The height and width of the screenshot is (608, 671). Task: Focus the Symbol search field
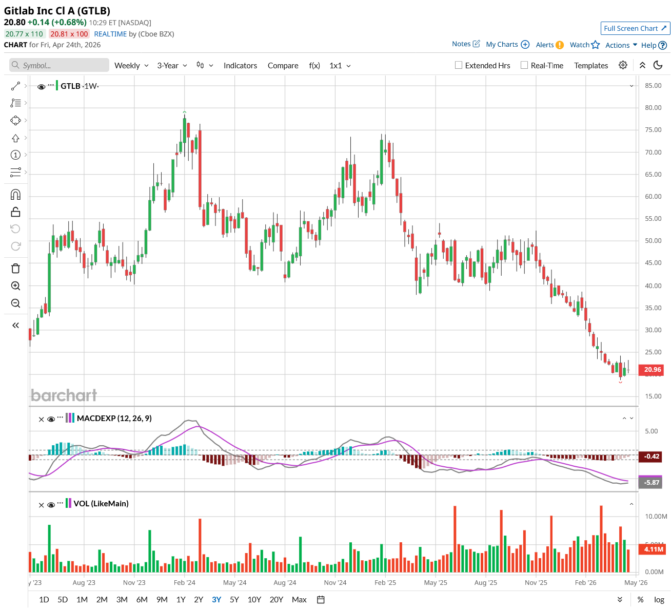click(59, 65)
